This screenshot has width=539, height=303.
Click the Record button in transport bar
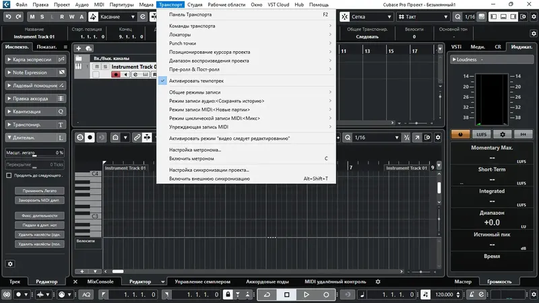pyautogui.click(x=326, y=294)
